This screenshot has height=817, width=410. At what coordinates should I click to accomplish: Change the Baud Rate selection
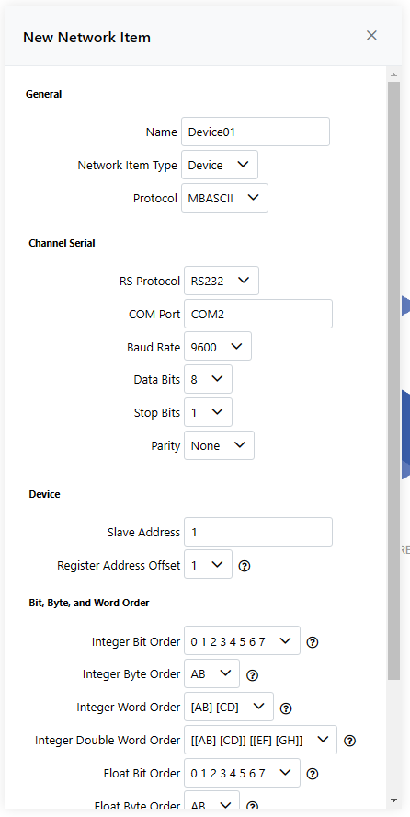(218, 347)
